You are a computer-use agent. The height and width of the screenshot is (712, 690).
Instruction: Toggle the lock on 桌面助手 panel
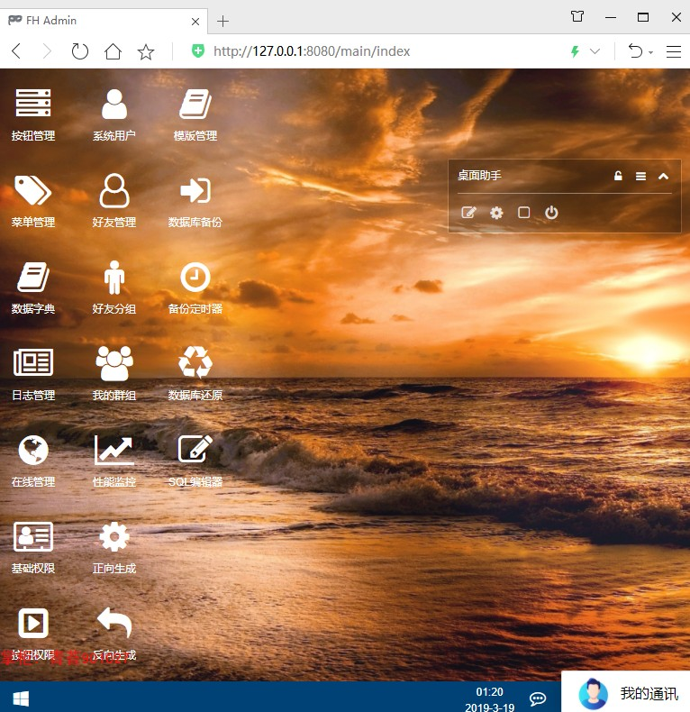pos(618,176)
